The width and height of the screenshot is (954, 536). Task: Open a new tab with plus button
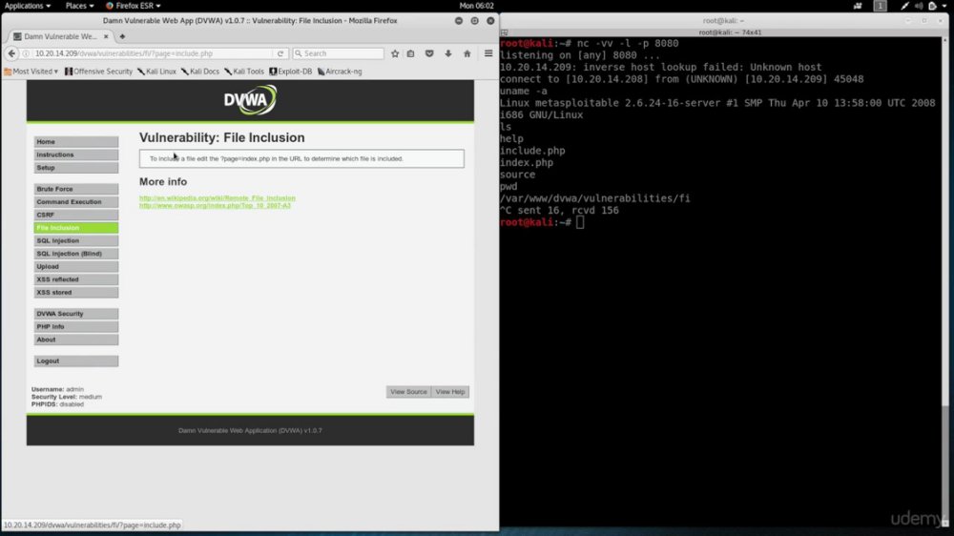pyautogui.click(x=122, y=36)
